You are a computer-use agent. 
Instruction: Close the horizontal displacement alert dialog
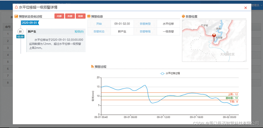246,8
